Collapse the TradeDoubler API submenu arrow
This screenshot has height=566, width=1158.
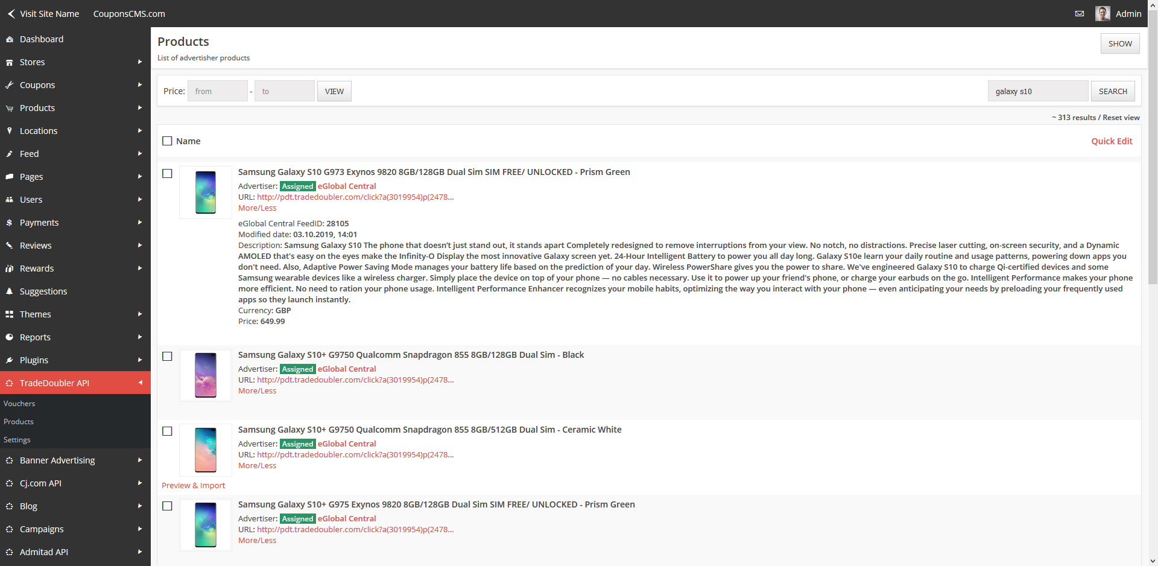[140, 383]
